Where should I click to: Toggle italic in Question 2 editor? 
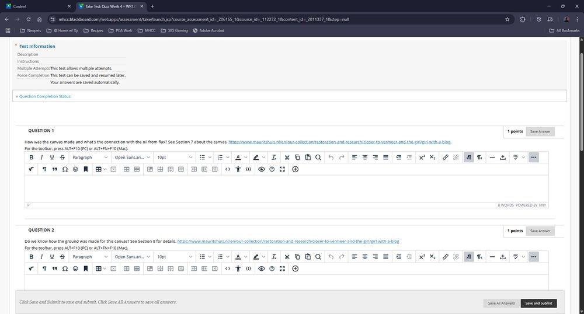point(41,257)
